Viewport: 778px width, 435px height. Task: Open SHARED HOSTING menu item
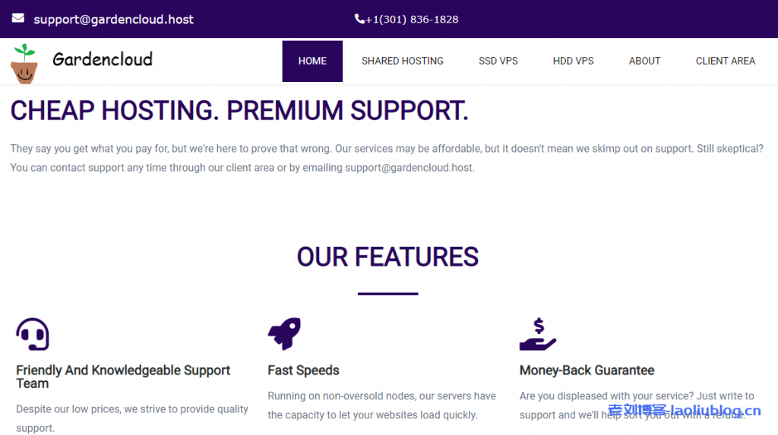pos(403,61)
